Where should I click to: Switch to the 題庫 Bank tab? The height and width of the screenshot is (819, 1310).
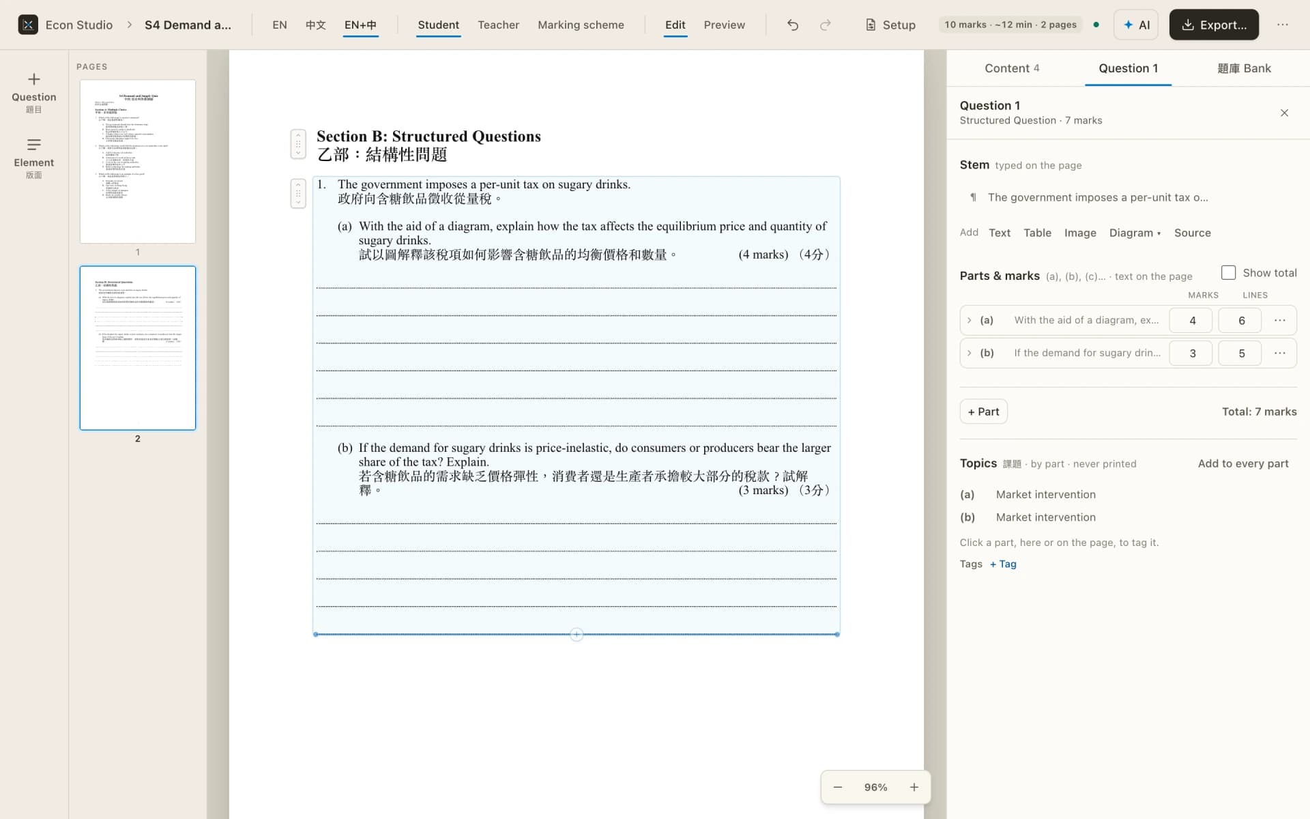(1244, 68)
